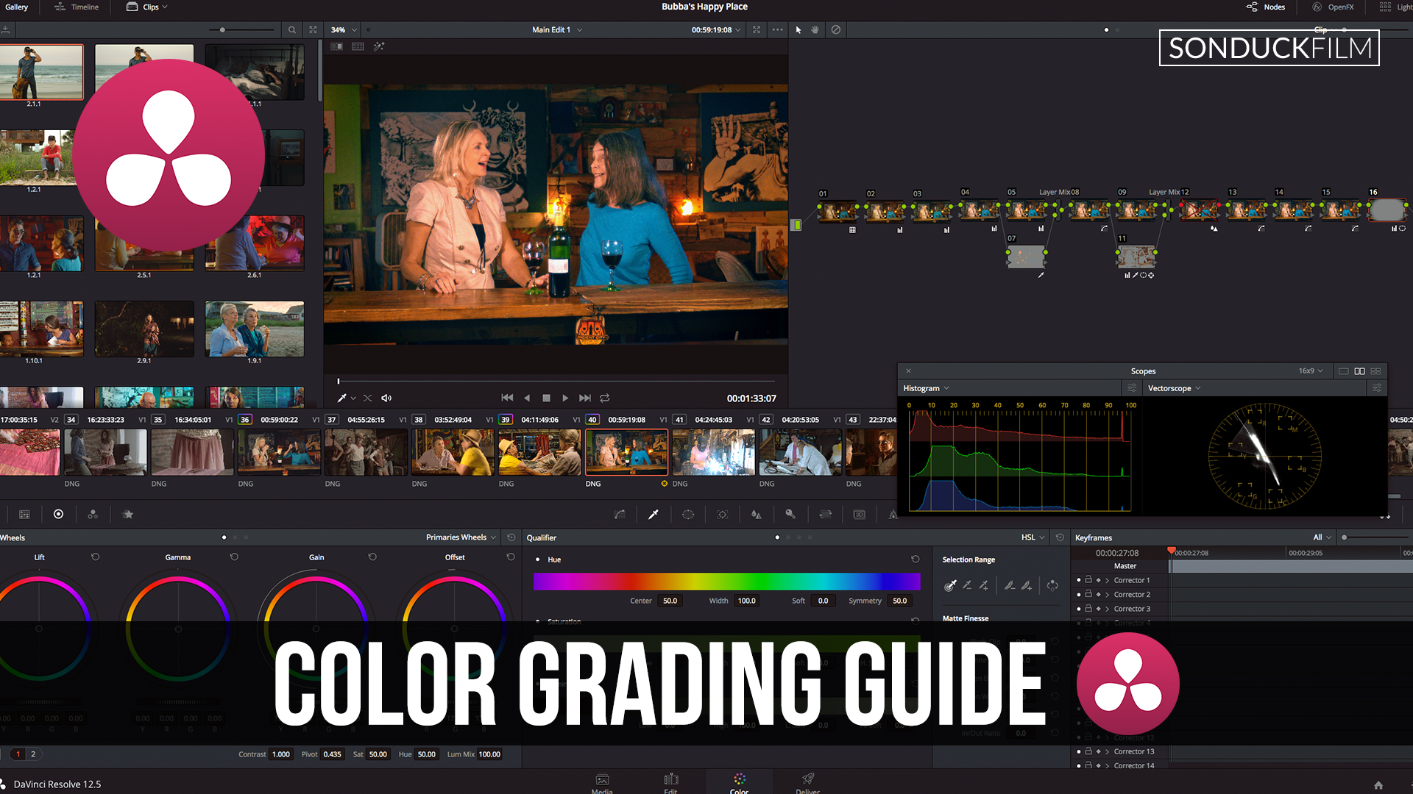Click the loop playback icon

pyautogui.click(x=604, y=398)
